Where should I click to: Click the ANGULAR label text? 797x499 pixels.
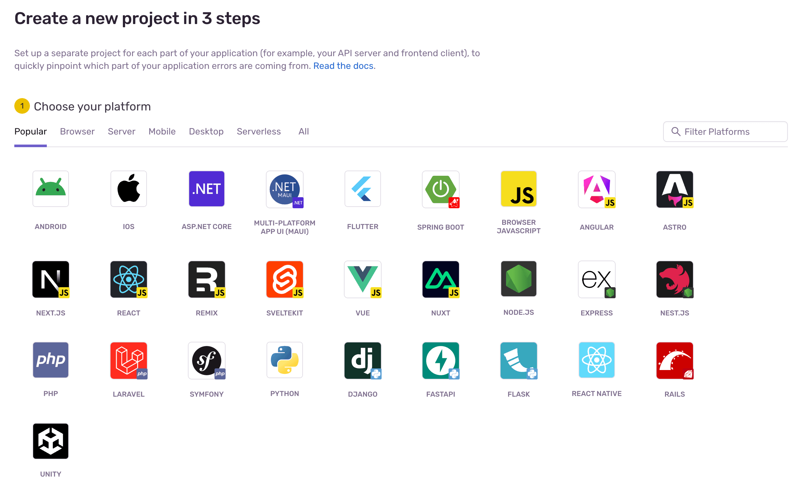596,227
